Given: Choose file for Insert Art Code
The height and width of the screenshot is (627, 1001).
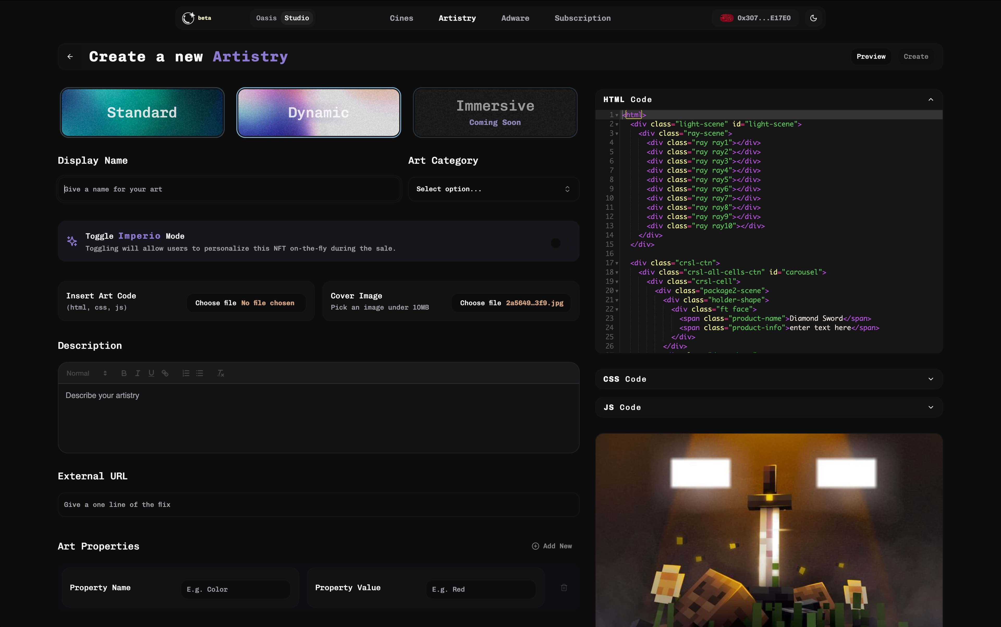Looking at the screenshot, I should click(246, 303).
